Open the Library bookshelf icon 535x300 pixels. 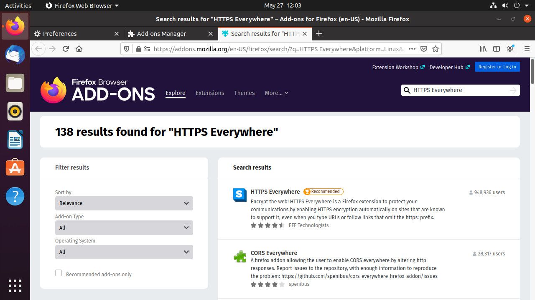click(x=483, y=49)
